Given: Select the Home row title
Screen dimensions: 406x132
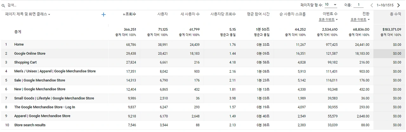Looking at the screenshot, I should coord(19,45).
